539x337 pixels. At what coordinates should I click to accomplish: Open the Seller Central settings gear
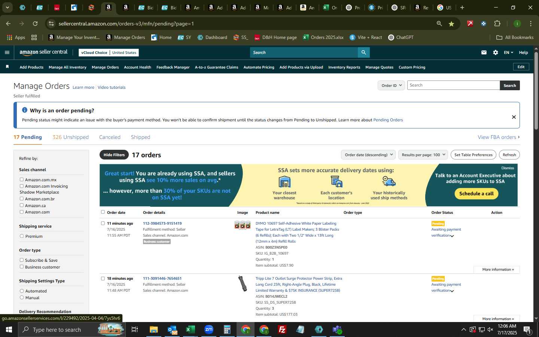496,52
